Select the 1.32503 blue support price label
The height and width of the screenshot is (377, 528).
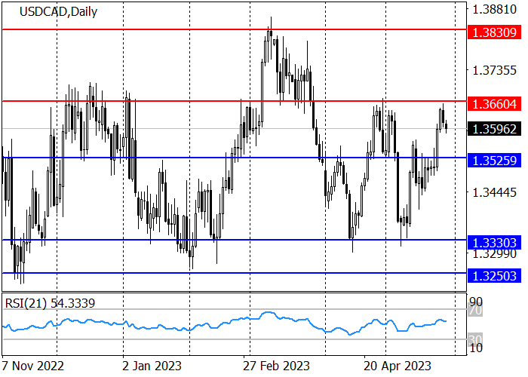494,276
